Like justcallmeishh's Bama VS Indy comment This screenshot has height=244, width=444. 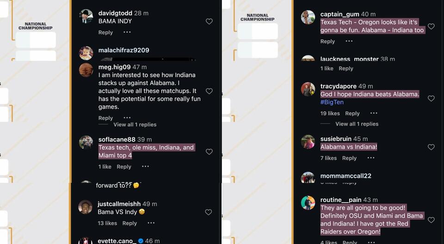[209, 212]
